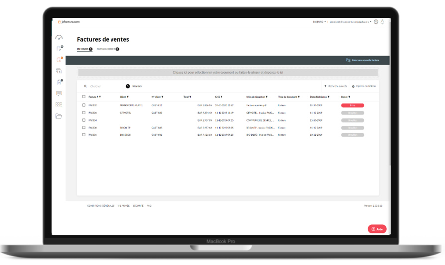The width and height of the screenshot is (445, 265).
Task: Open the dashboard gauge icon in sidebar
Action: [59, 37]
